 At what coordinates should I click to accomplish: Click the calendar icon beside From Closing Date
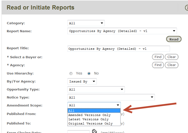[95, 131]
